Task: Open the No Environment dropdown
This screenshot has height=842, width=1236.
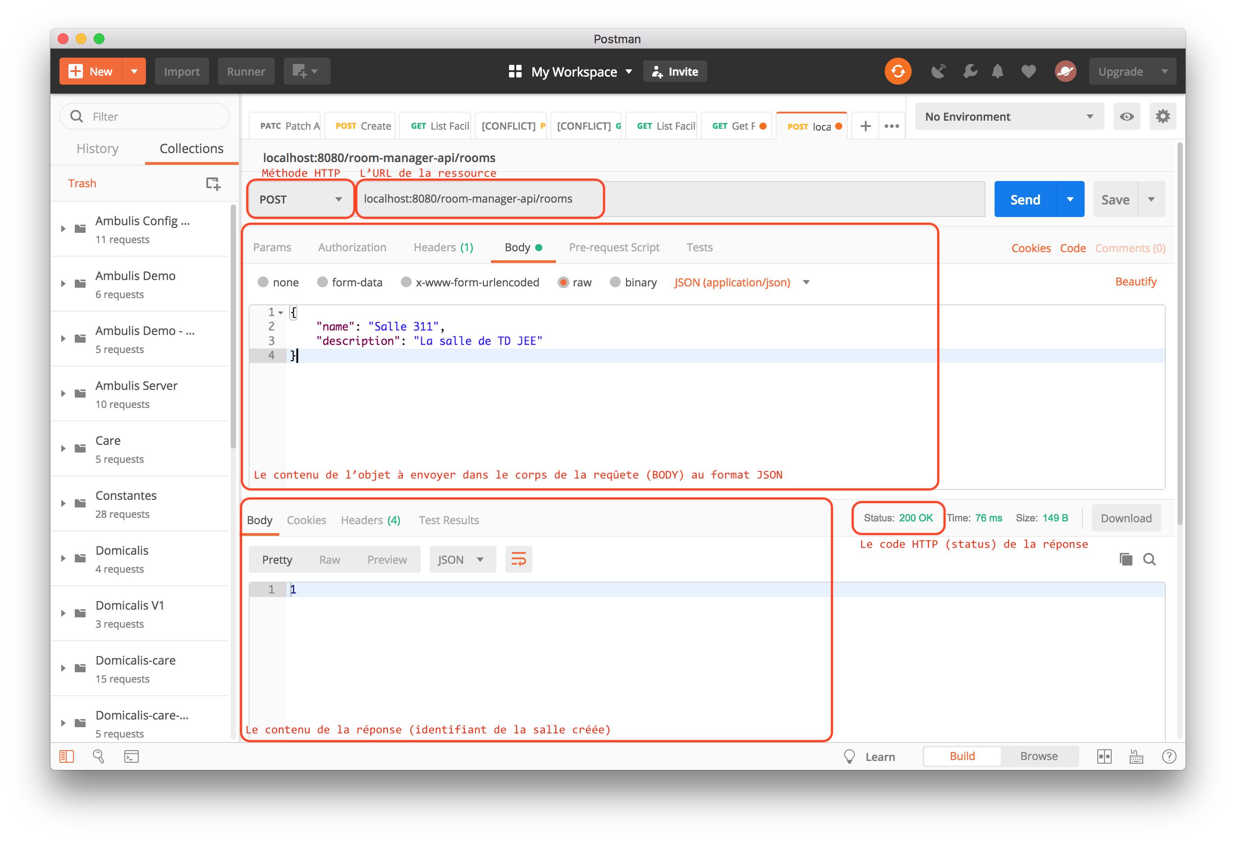Action: [x=1009, y=117]
